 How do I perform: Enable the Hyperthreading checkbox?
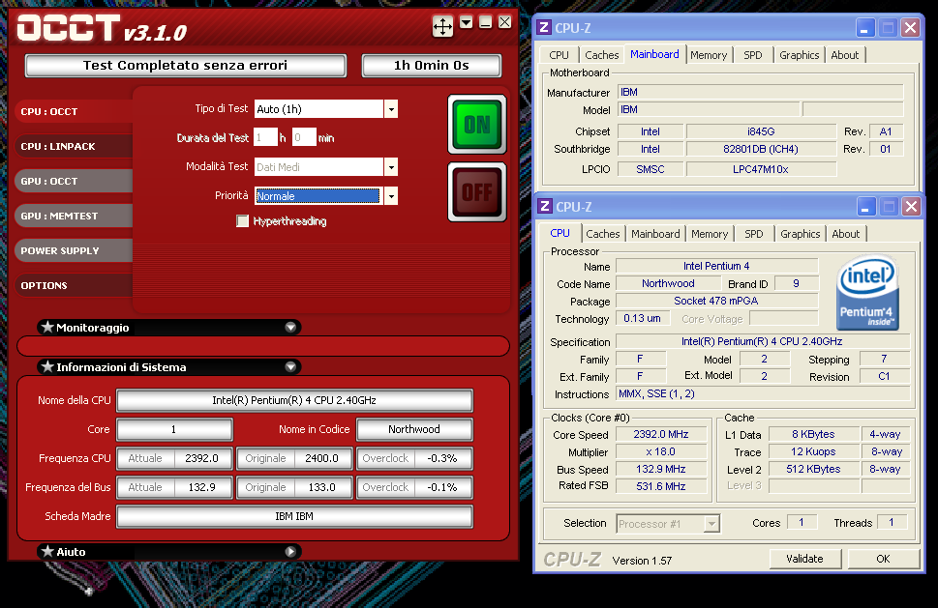[x=242, y=221]
